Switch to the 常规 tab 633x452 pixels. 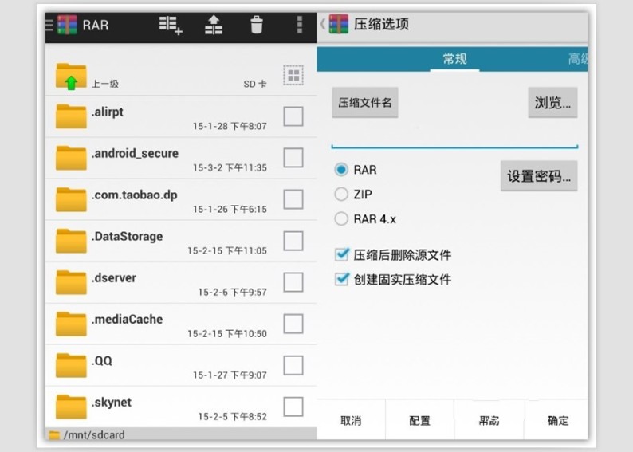(455, 59)
